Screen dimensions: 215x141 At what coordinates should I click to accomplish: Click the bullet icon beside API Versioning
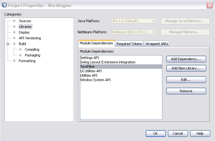(14, 38)
